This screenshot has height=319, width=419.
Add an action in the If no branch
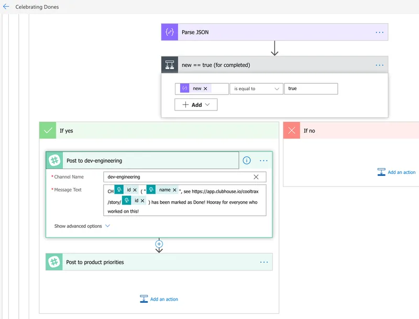coord(396,172)
